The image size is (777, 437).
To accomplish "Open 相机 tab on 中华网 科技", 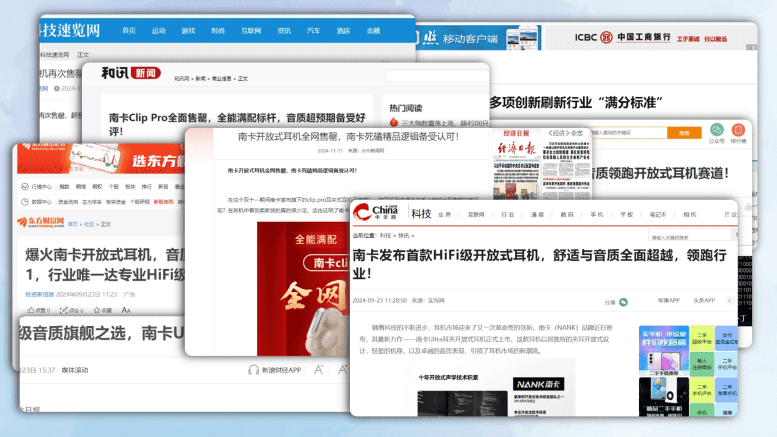I will (690, 215).
